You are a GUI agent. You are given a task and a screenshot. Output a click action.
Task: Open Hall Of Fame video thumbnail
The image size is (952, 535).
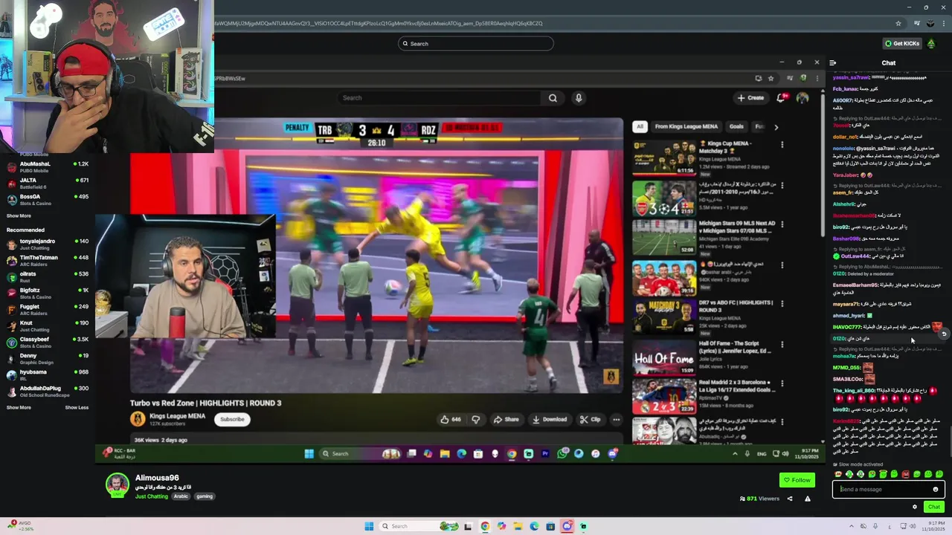click(664, 357)
